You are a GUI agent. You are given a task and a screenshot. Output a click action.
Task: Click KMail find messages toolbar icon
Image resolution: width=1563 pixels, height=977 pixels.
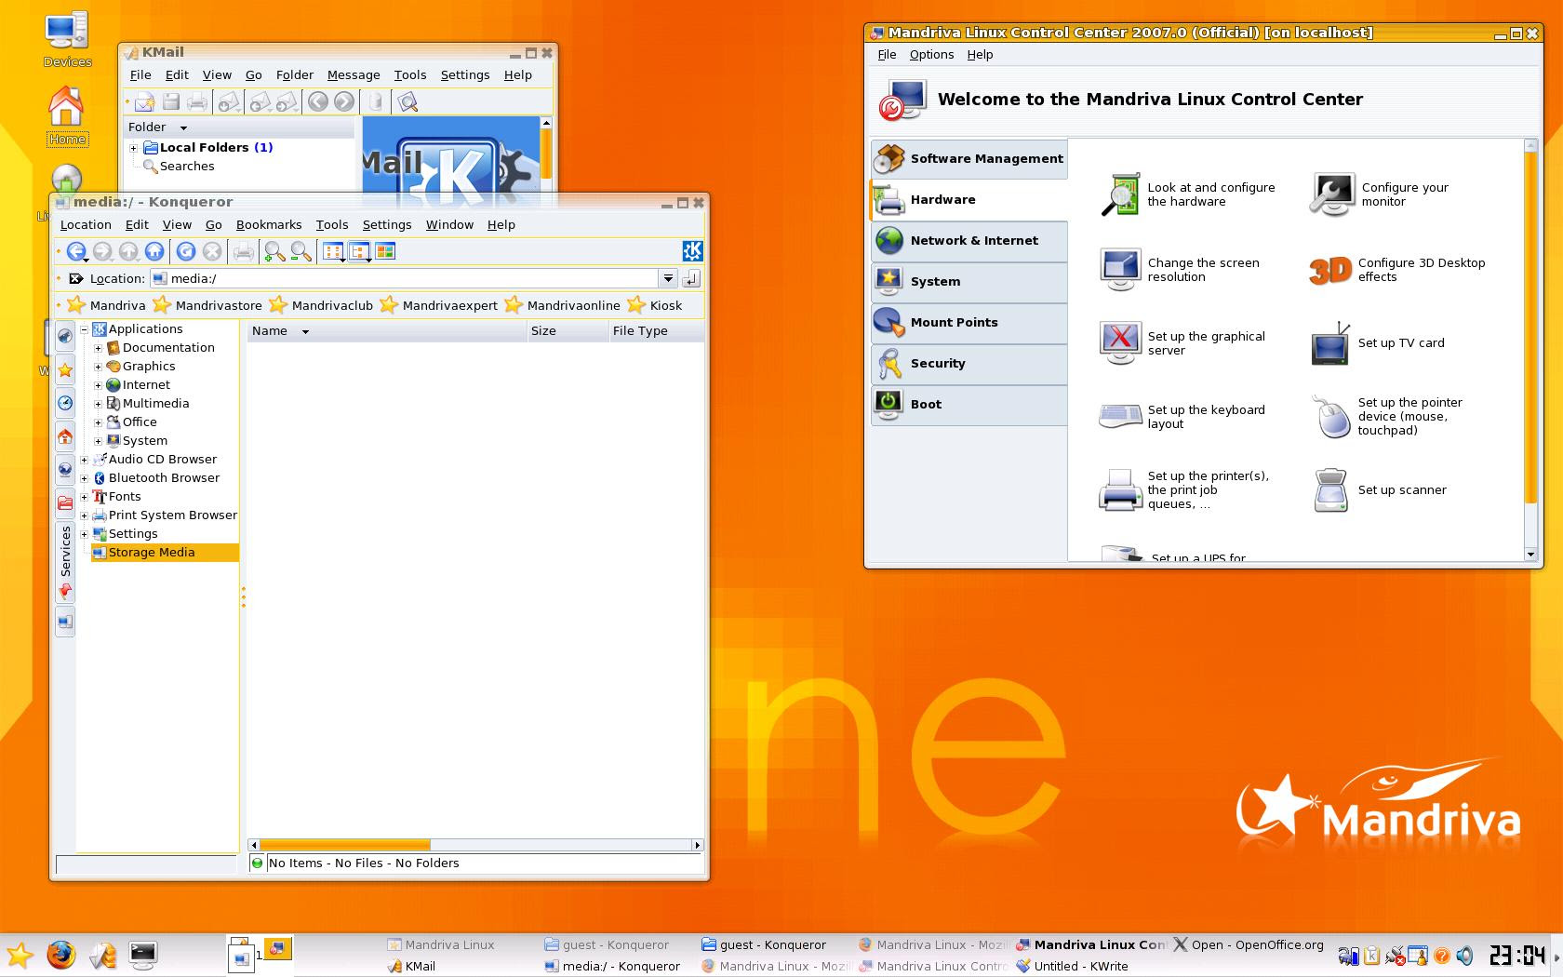407,101
